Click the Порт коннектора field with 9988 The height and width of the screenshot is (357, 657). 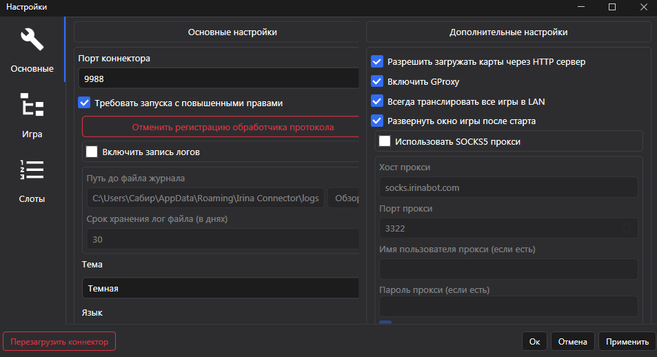(x=221, y=79)
